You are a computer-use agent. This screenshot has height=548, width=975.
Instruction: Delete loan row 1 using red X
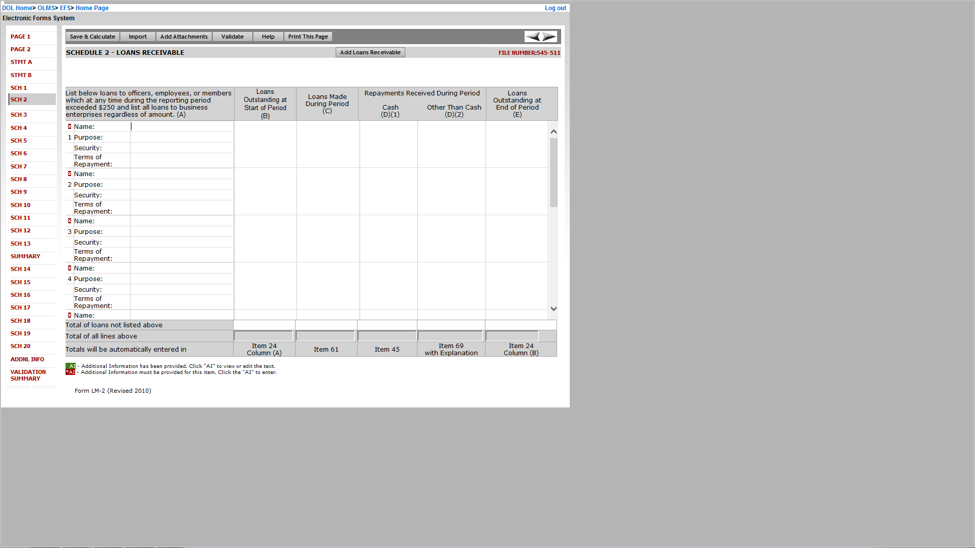[x=70, y=126]
